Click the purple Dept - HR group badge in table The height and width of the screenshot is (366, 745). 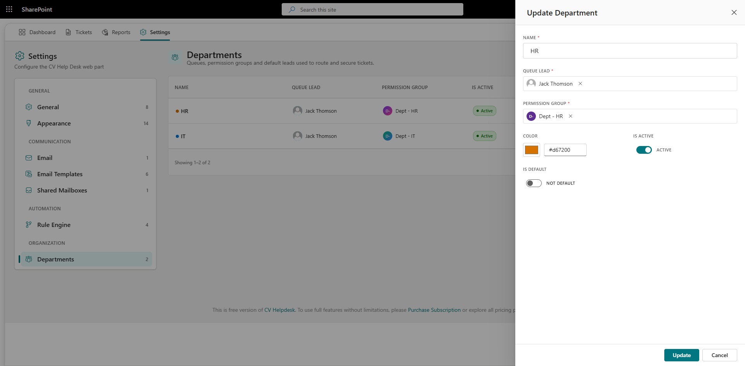388,111
